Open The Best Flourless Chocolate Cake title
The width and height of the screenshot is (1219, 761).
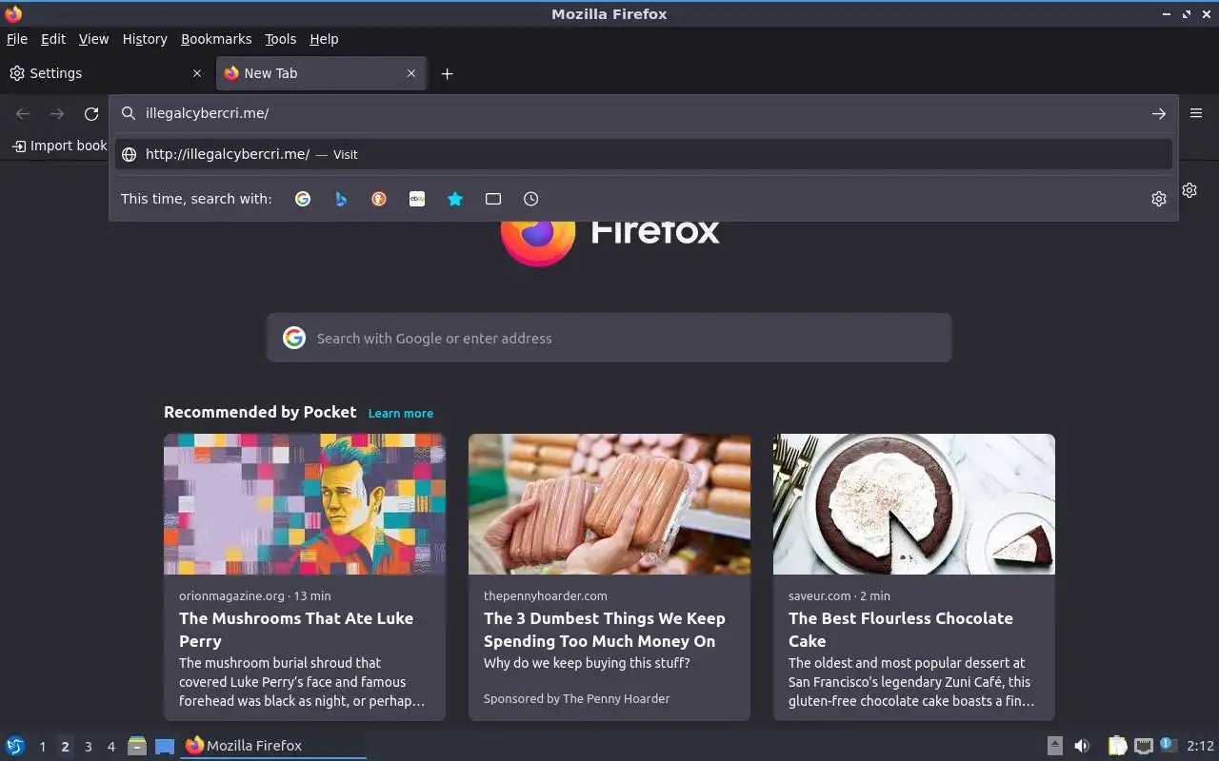point(901,630)
